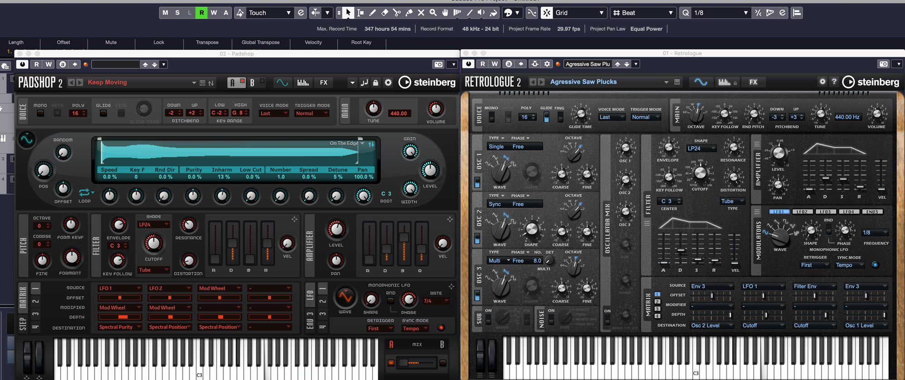The width and height of the screenshot is (905, 380).
Task: Click Padshop tune 440.00 value field
Action: (399, 113)
